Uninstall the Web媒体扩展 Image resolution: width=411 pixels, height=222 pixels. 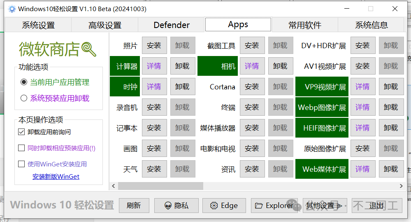[x=391, y=169]
